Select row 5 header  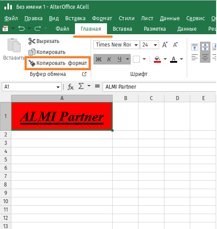pyautogui.click(x=6, y=160)
